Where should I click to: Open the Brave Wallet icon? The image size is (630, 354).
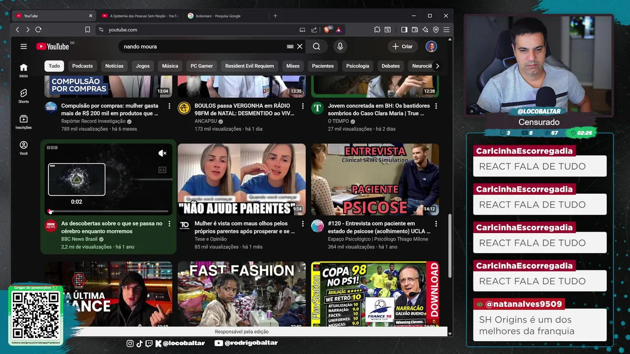415,29
